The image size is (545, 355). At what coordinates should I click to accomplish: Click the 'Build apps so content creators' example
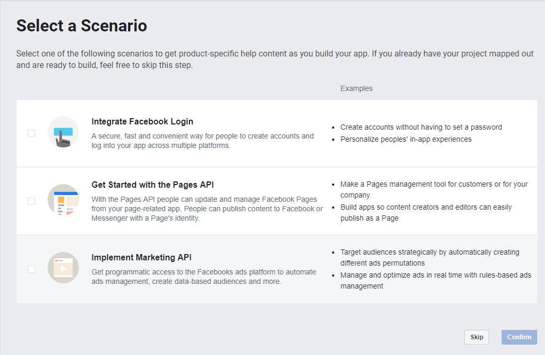(426, 213)
